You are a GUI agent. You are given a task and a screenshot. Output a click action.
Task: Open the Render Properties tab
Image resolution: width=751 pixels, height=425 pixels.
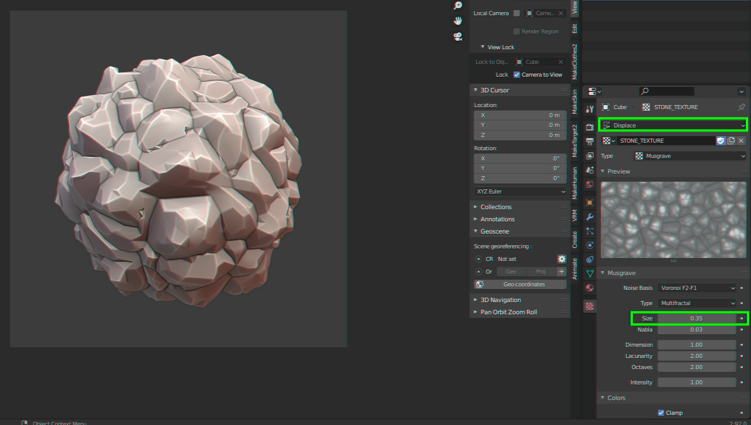[x=589, y=126]
